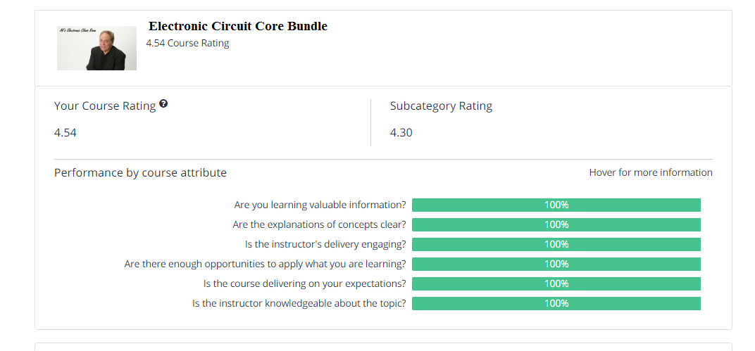Click the learning valuable information 100% bar
Screen dimensions: 755x351
coord(556,205)
